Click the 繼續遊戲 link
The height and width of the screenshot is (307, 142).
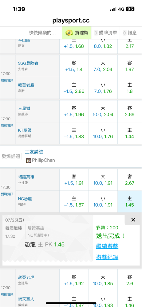[107, 246]
